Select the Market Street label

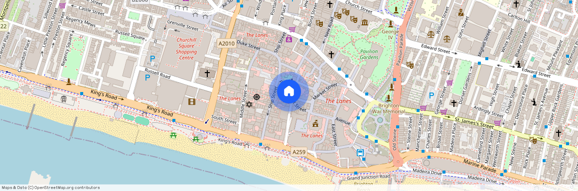[x=325, y=91]
